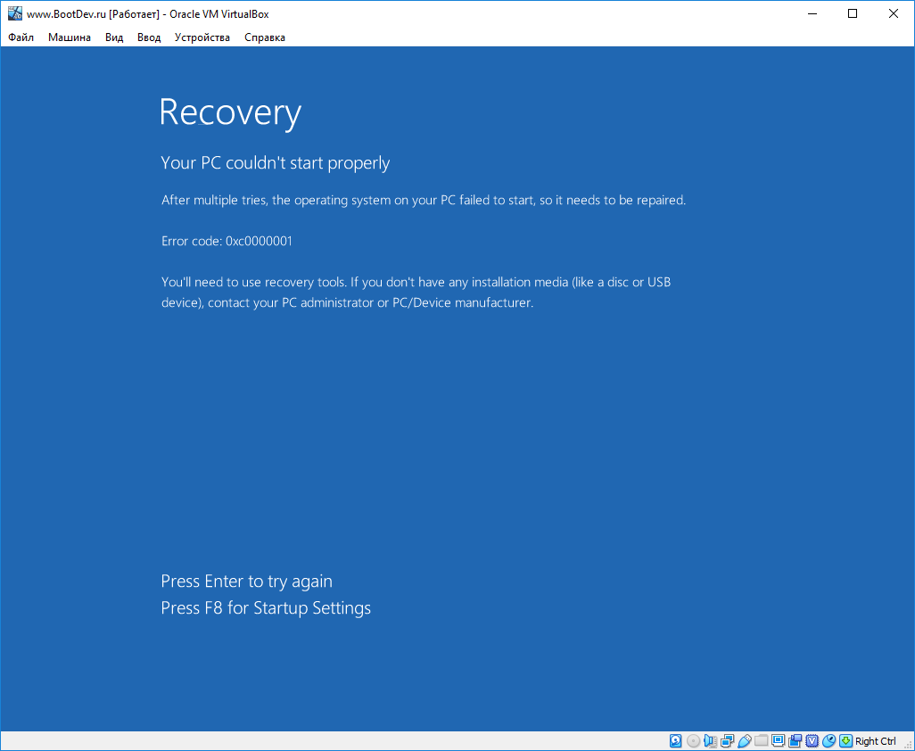915x751 pixels.
Task: Open the Устройства menu
Action: tap(202, 37)
